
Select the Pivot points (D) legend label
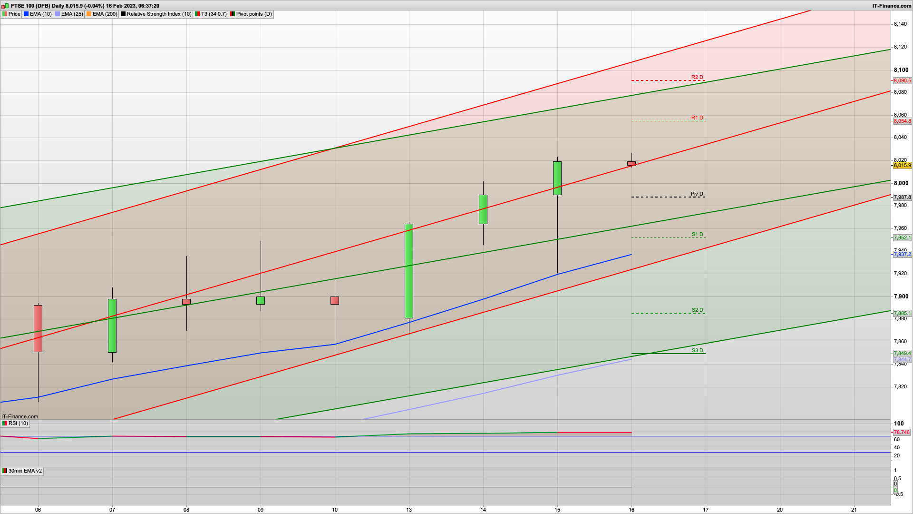coord(254,14)
